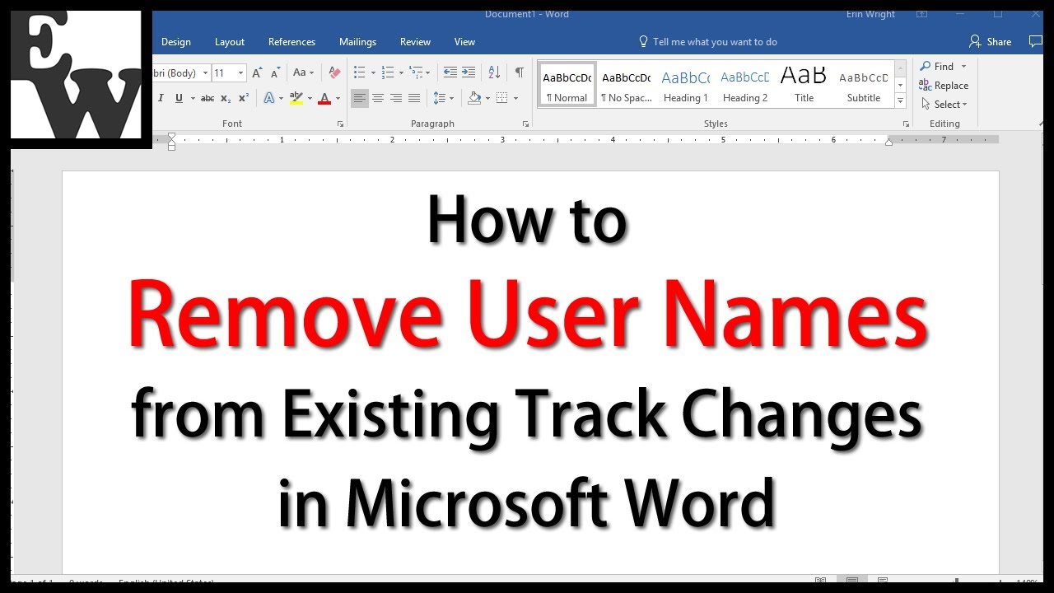Open Font dialog launcher
1054x593 pixels.
tap(340, 124)
